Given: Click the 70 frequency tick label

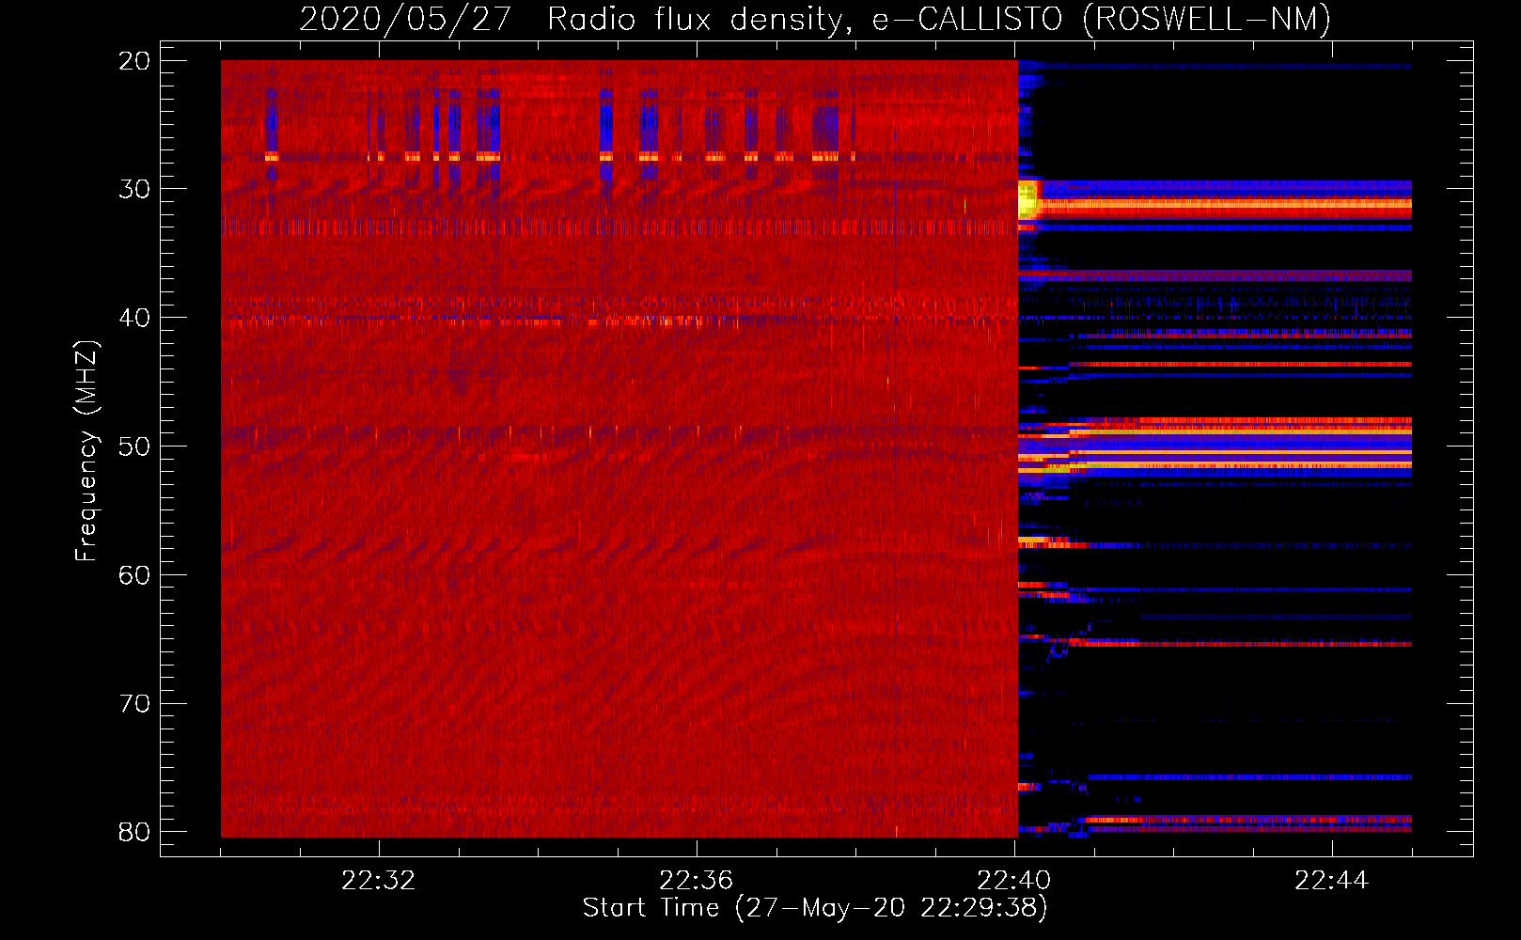Looking at the screenshot, I should pos(134,704).
